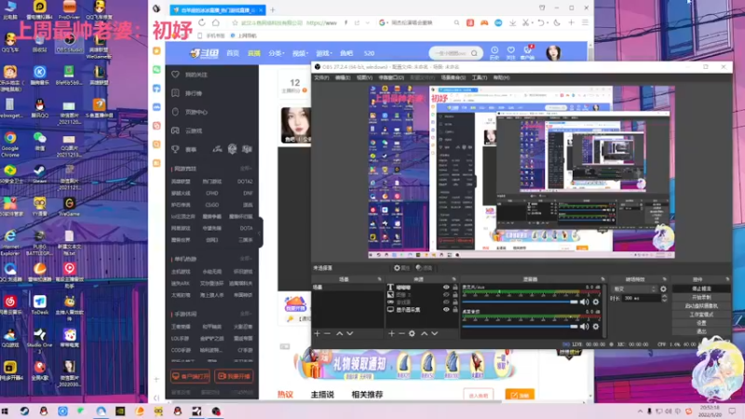Viewport: 745px width, 419px height.
Task: Toggle lock on 显示器采集 source
Action: tap(455, 309)
